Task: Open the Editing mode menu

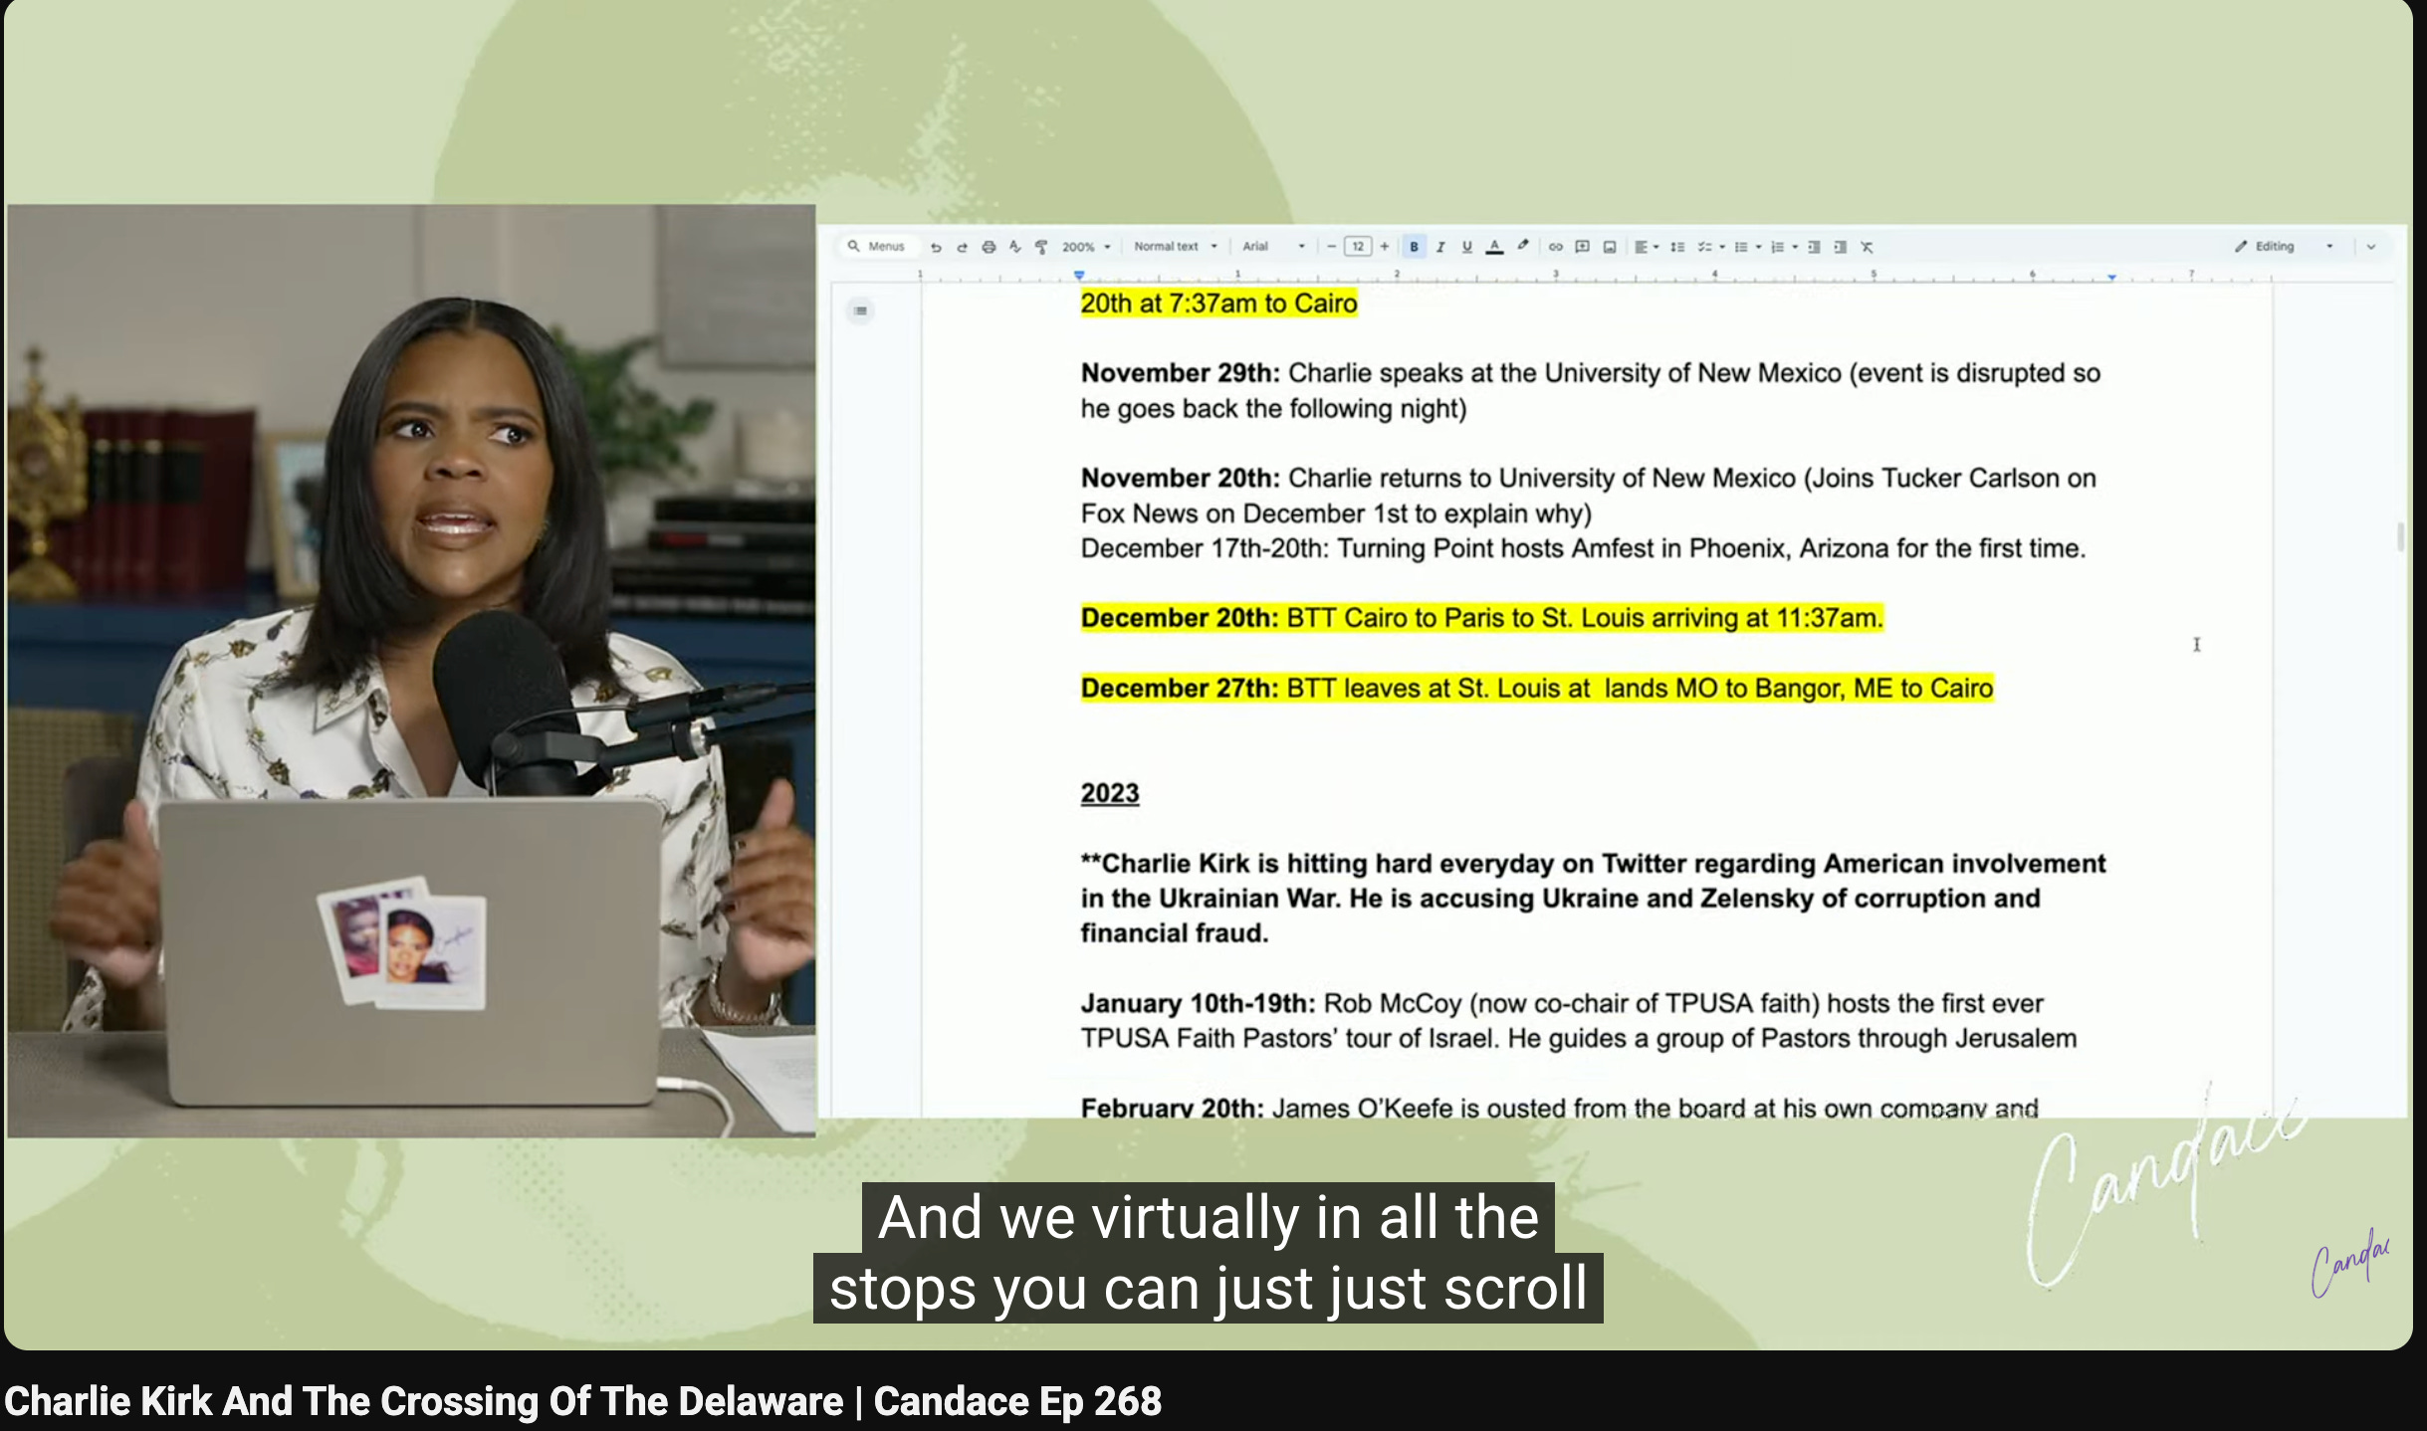Action: pos(2284,247)
